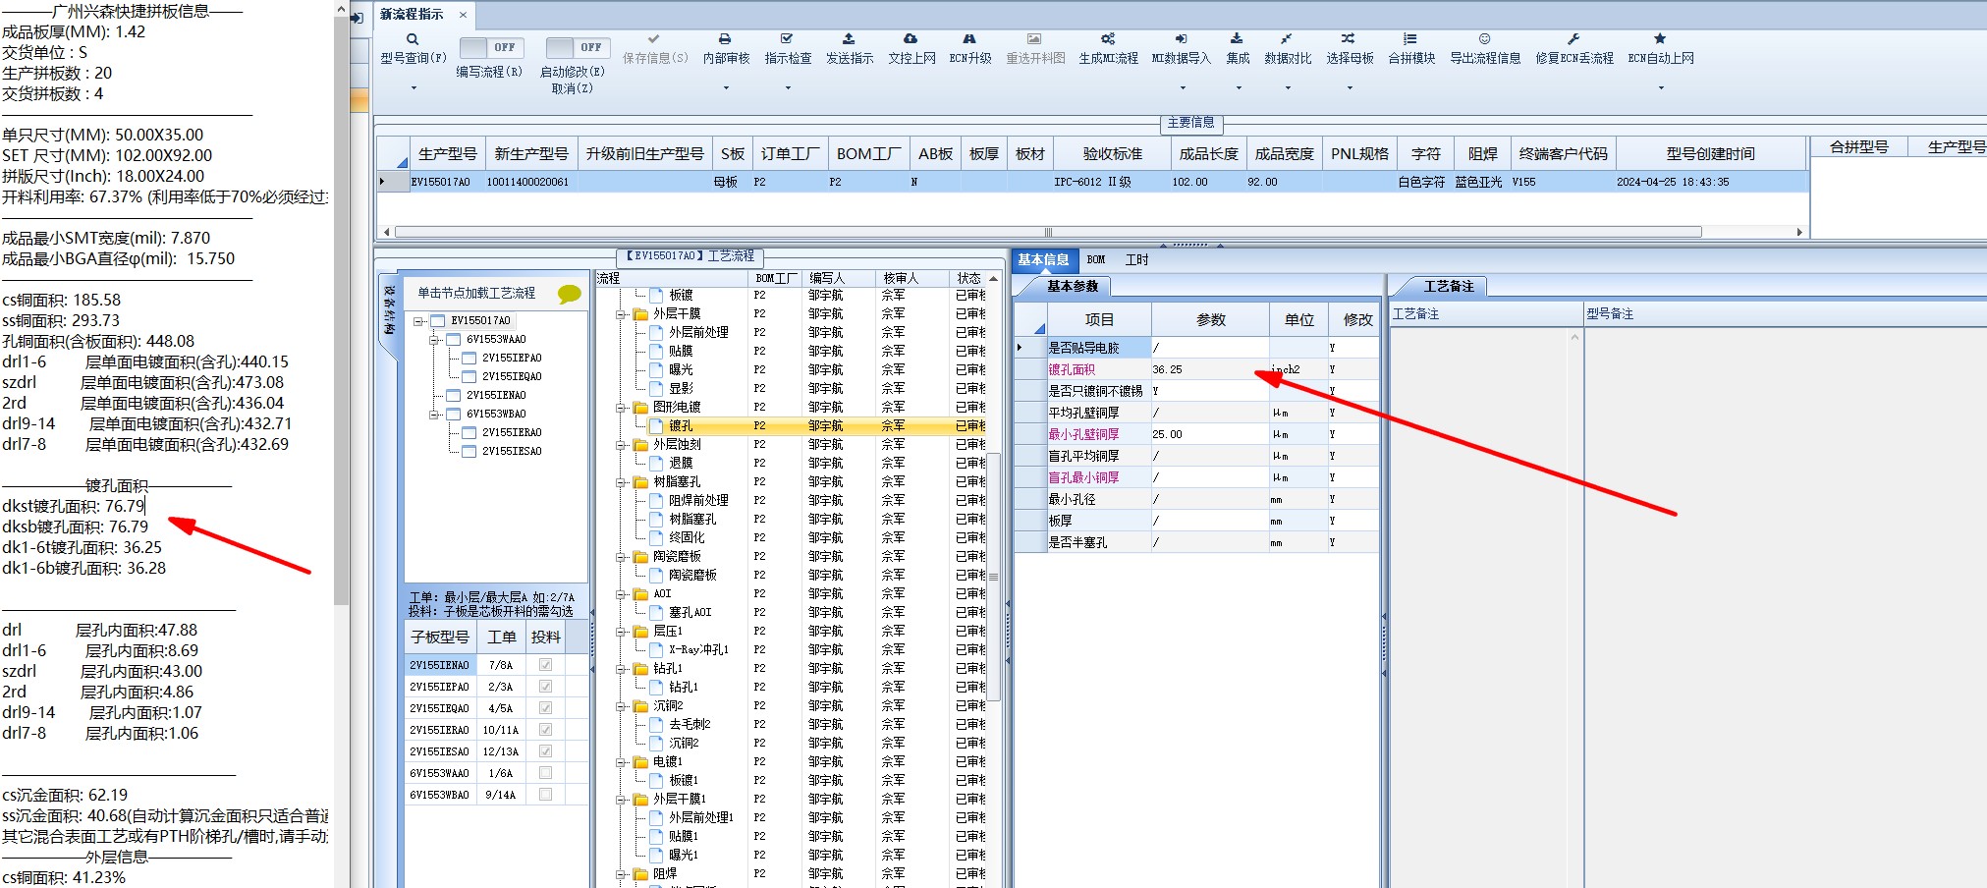Click the 数据对比 compare icon

pos(1287,39)
